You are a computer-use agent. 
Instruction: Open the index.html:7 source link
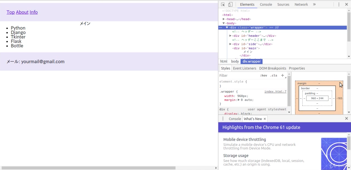click(x=275, y=91)
